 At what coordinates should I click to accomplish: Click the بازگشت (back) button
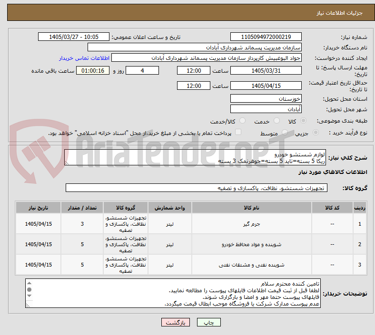176,322
